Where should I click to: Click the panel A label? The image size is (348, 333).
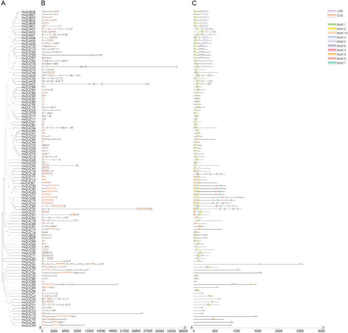pyautogui.click(x=3, y=3)
